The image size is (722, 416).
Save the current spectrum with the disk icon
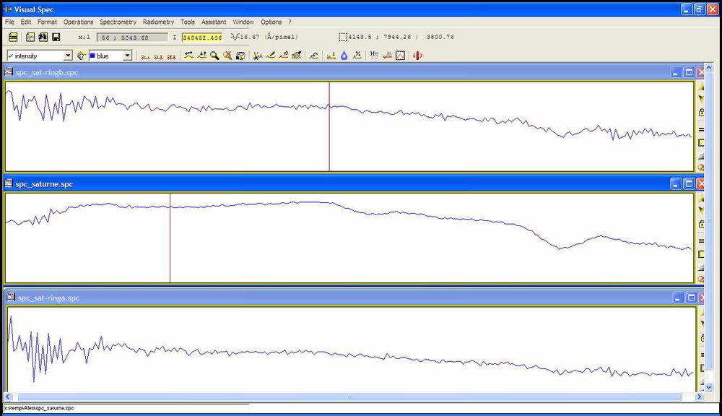coord(56,37)
